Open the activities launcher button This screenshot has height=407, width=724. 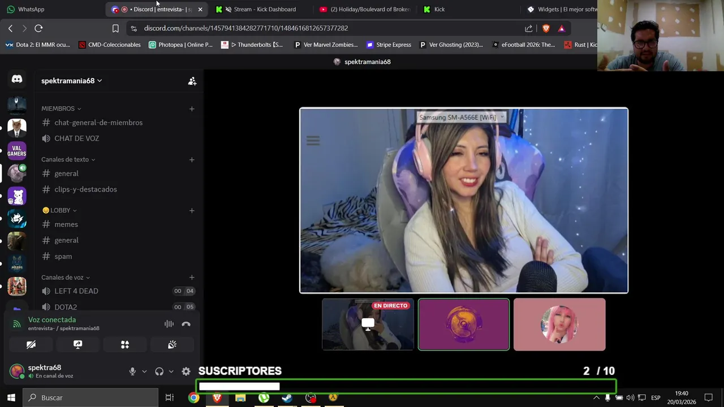(125, 344)
